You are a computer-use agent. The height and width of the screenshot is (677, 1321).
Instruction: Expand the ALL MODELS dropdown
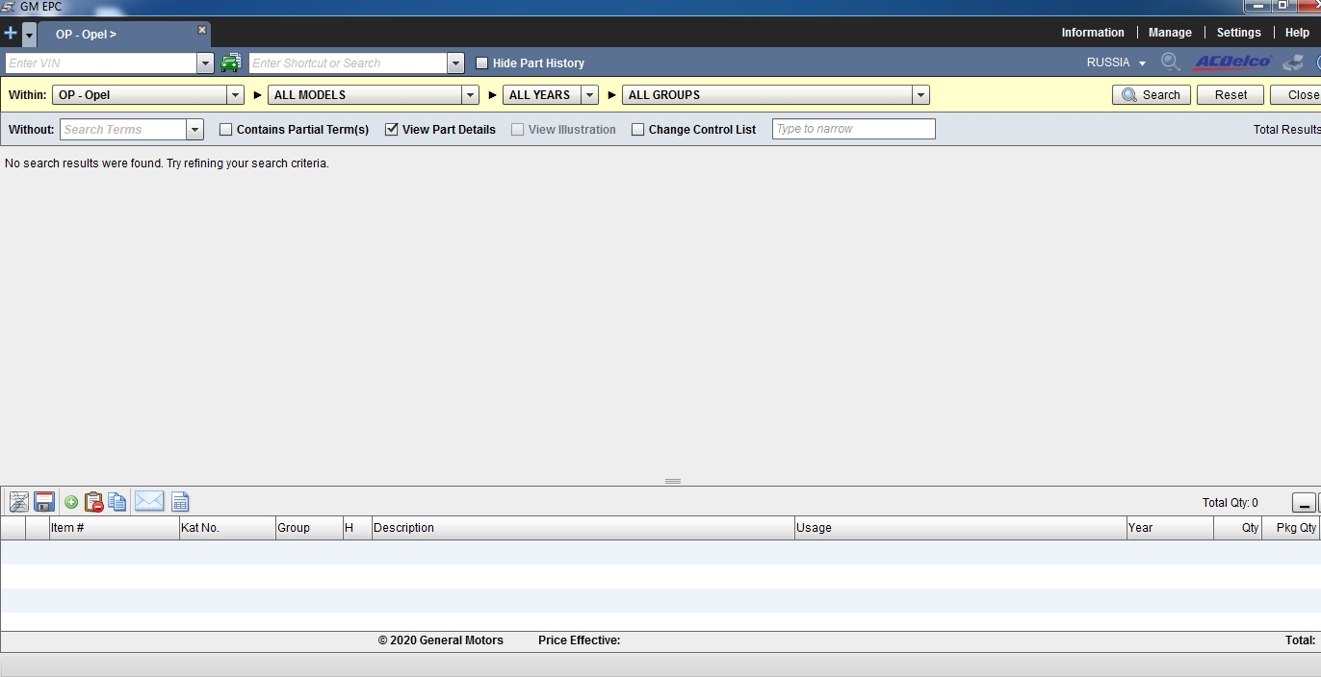click(471, 95)
